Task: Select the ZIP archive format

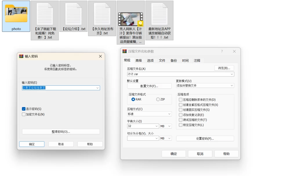Action: coord(158,99)
